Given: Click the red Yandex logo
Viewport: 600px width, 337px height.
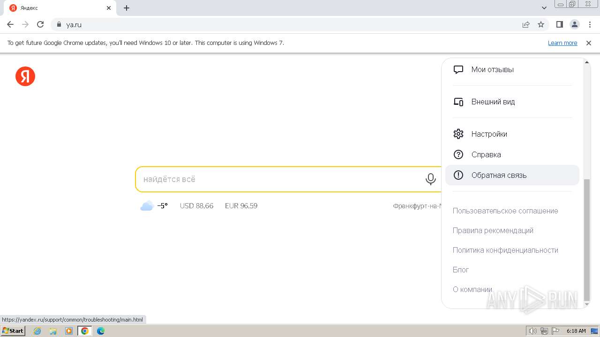Looking at the screenshot, I should 25,76.
